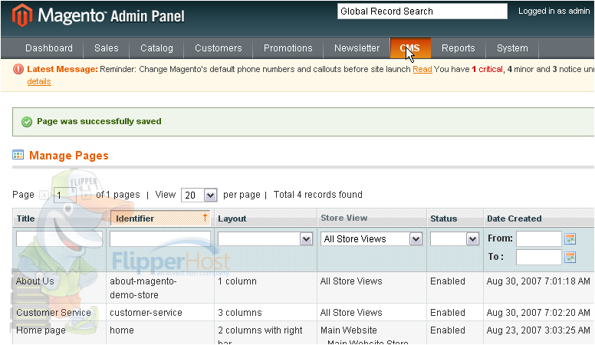
Task: Open the To date calendar picker
Action: (x=570, y=257)
